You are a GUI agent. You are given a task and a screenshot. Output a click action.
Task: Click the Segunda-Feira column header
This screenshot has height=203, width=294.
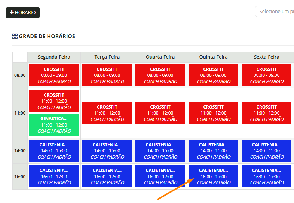pos(54,57)
